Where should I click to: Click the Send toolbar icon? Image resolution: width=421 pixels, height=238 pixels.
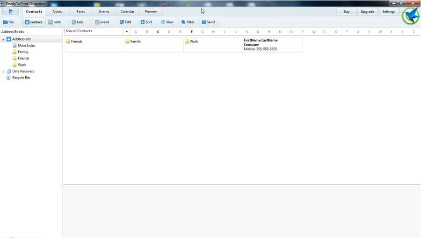208,22
